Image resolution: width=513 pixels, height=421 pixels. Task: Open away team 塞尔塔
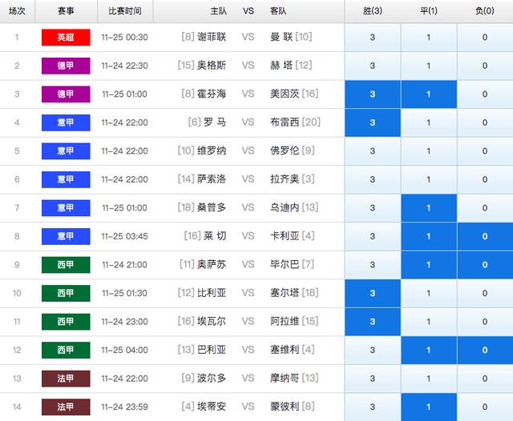(285, 293)
